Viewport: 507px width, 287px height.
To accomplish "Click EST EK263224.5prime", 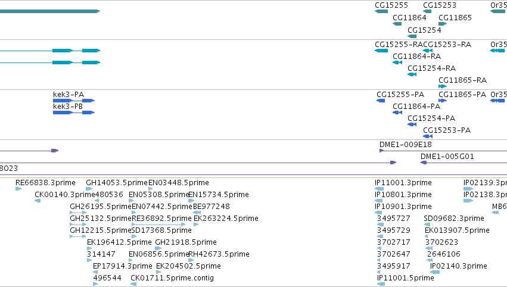I will point(226,219).
